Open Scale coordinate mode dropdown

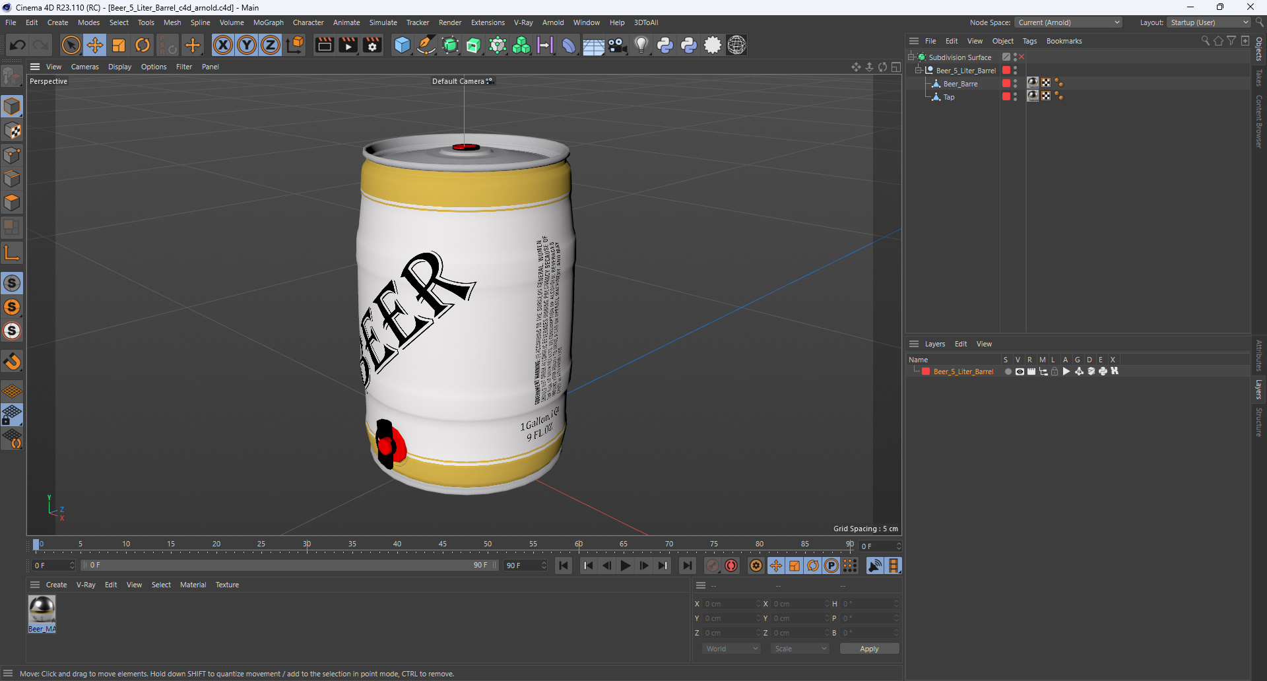coord(800,649)
